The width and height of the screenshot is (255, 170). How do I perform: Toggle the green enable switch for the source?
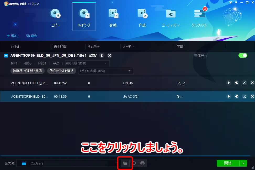(x=243, y=55)
